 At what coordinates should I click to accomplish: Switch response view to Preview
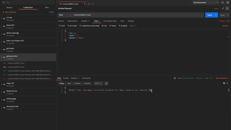click(77, 83)
